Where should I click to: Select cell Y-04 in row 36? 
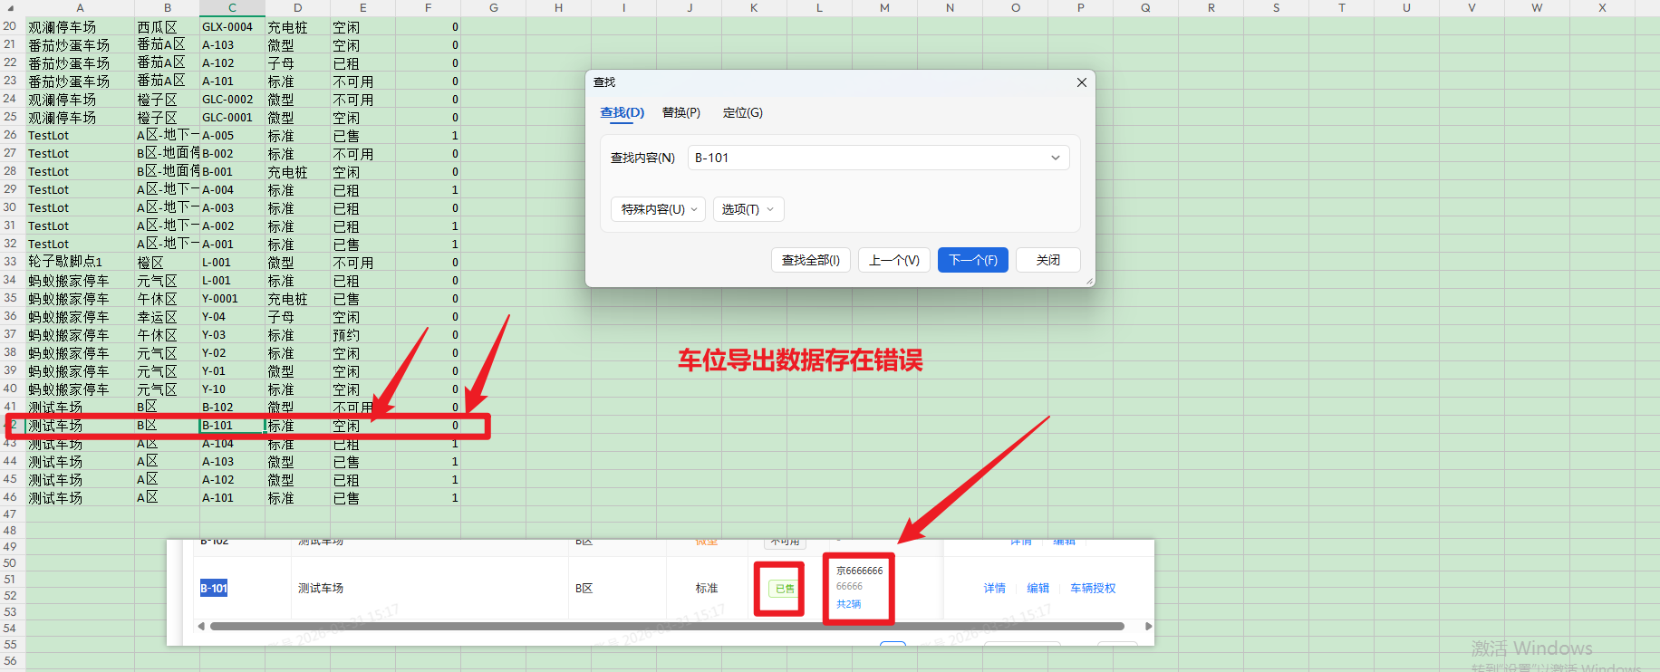click(232, 317)
